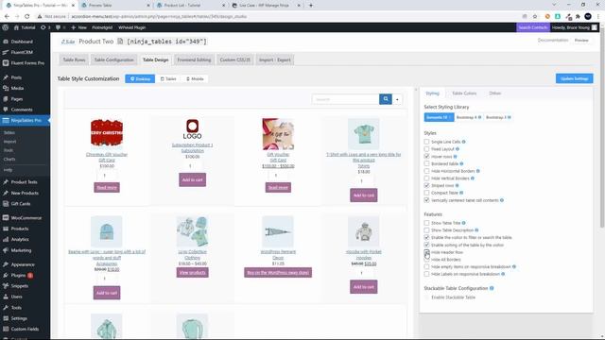Open the WordPress logo menu
The image size is (605, 340).
[x=5, y=27]
